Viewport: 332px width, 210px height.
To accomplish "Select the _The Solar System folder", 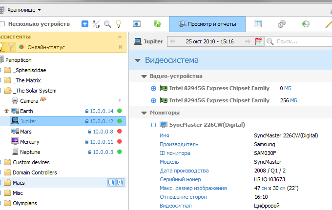I will pyautogui.click(x=35, y=91).
